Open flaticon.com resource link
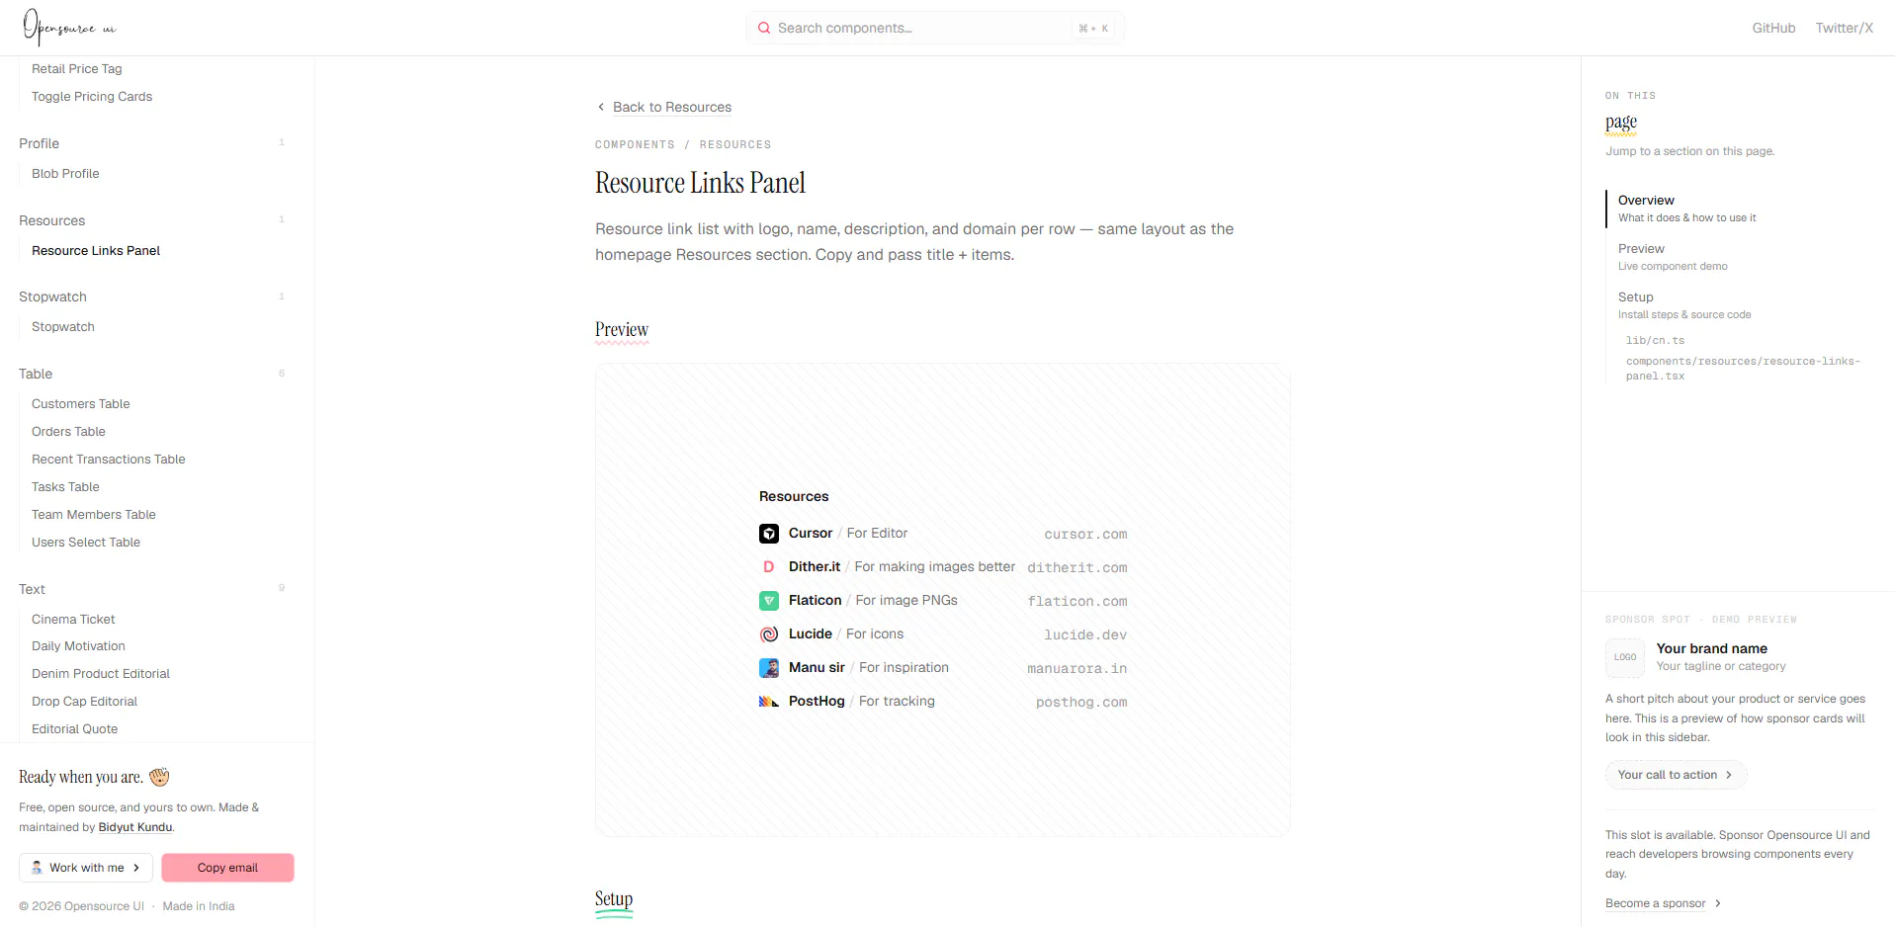Image resolution: width=1895 pixels, height=927 pixels. tap(1077, 601)
